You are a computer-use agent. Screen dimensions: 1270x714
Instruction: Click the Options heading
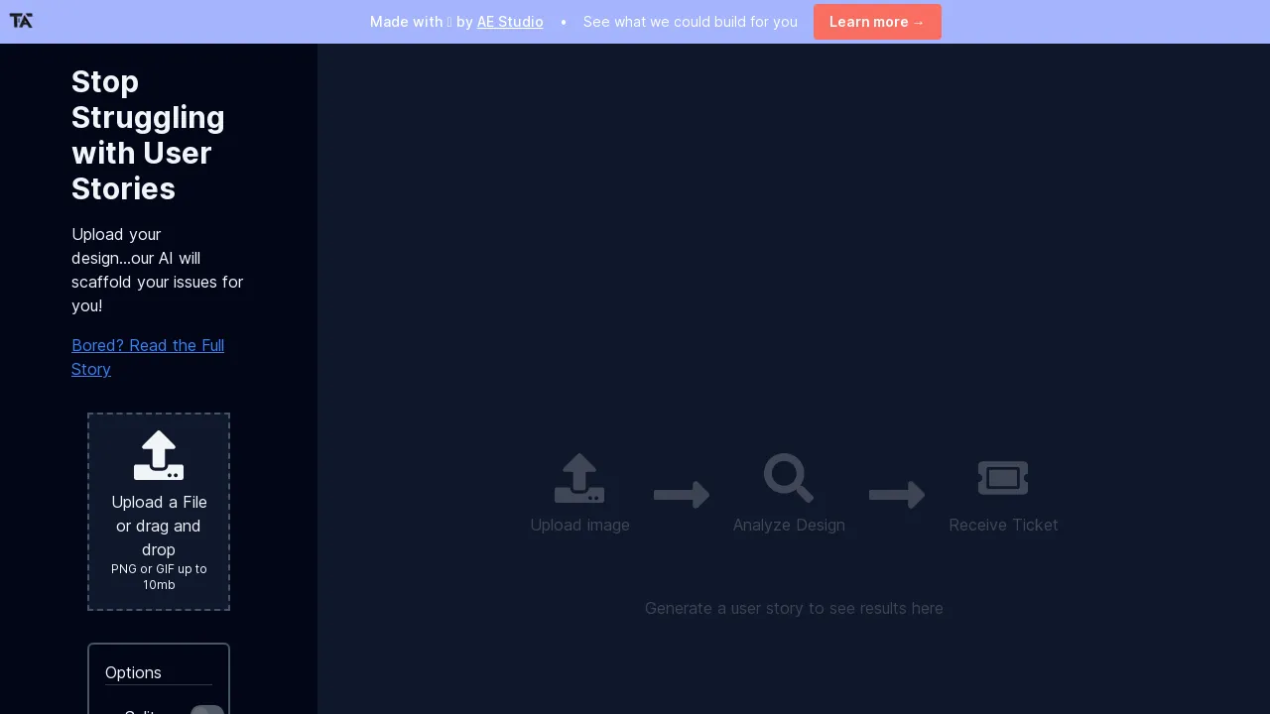(133, 672)
